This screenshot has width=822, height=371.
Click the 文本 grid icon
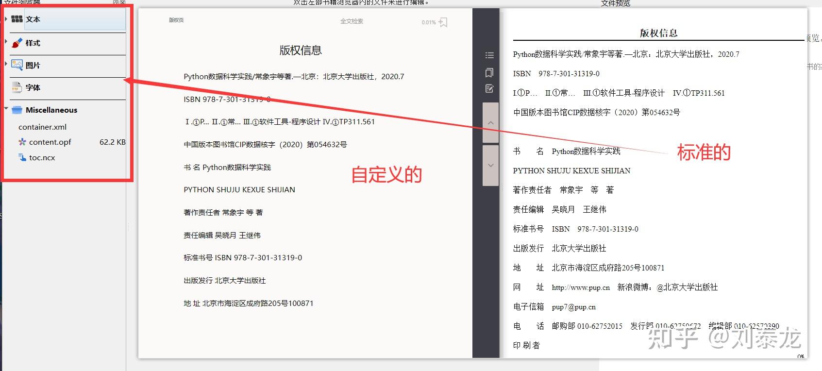[17, 19]
